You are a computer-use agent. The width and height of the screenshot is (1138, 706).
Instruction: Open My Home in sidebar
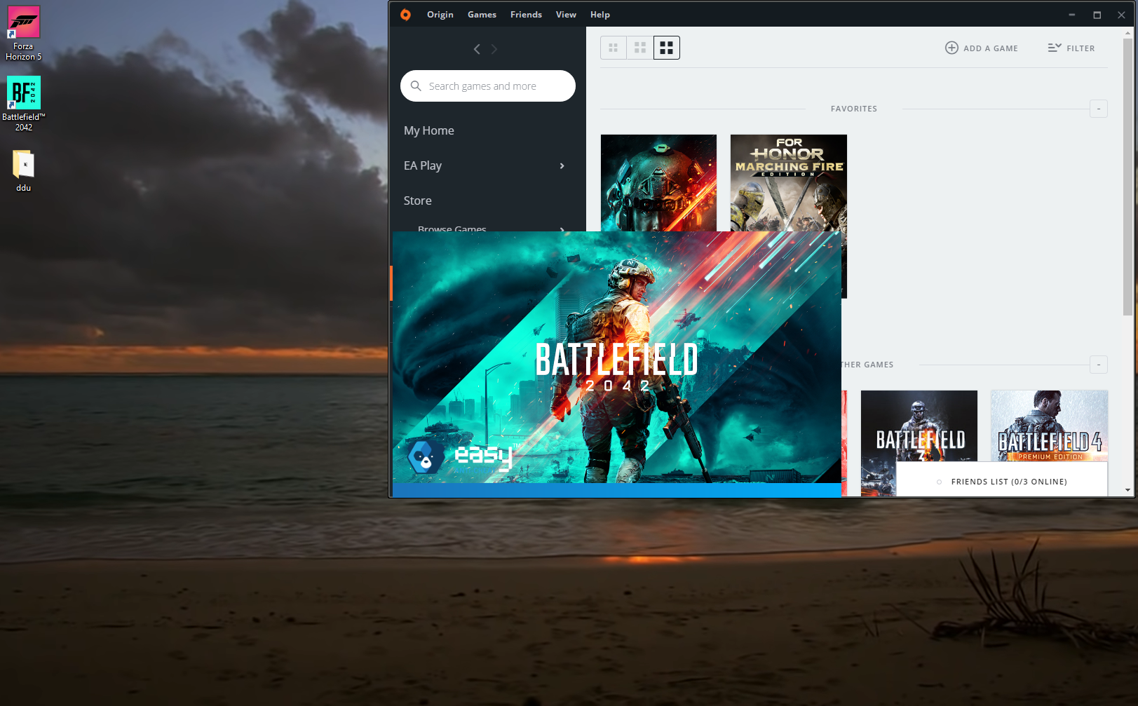[429, 130]
